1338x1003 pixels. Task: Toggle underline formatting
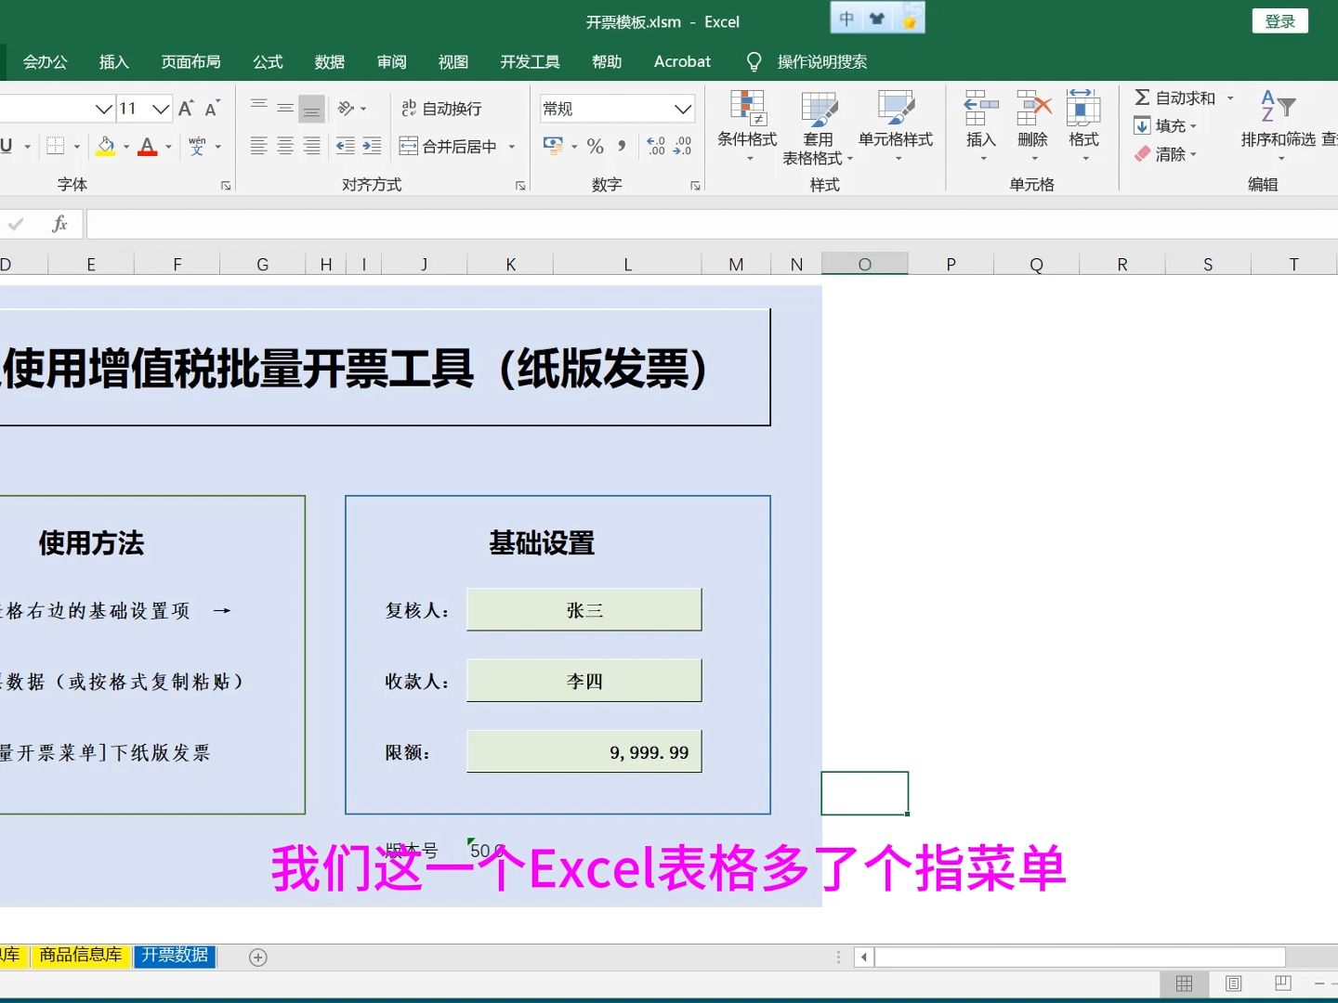[x=7, y=146]
